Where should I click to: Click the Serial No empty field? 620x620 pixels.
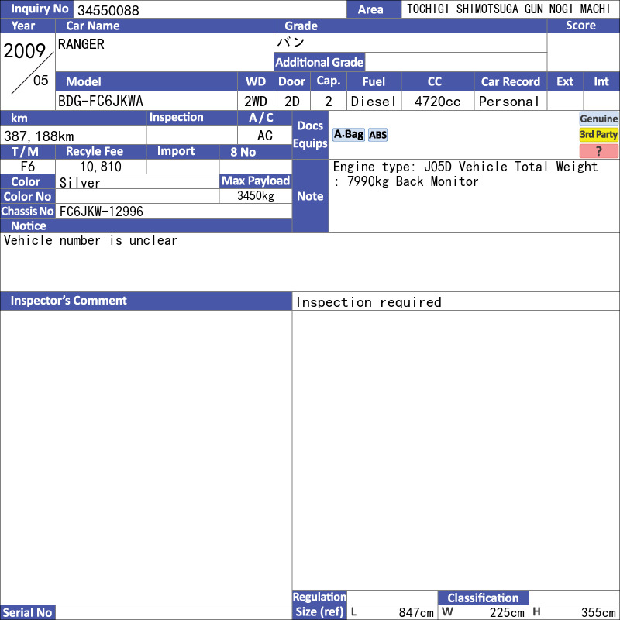click(174, 612)
